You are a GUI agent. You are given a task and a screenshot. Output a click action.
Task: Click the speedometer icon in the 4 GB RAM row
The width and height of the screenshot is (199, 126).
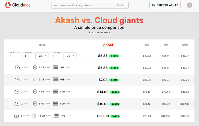point(17,92)
